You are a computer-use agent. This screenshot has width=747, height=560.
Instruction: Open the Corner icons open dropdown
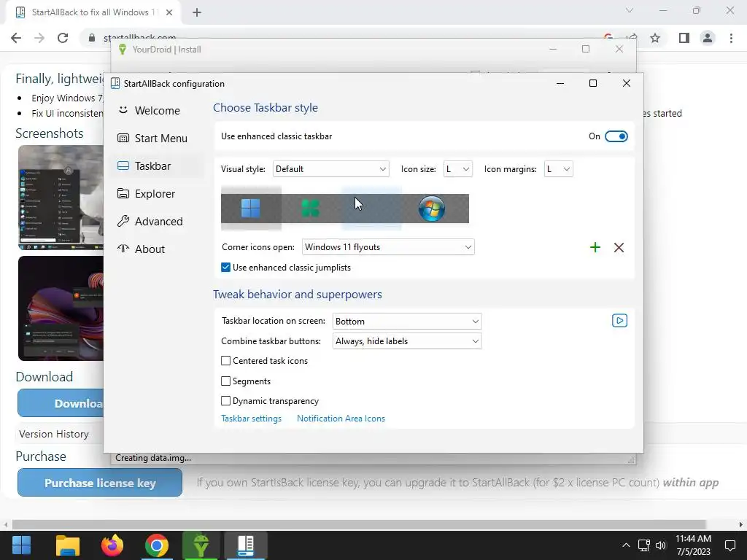point(388,247)
